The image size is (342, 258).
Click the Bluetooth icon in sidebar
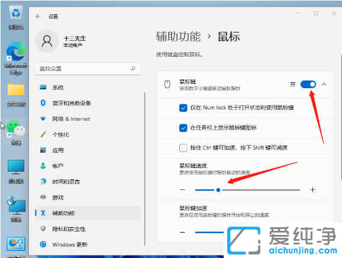43,103
